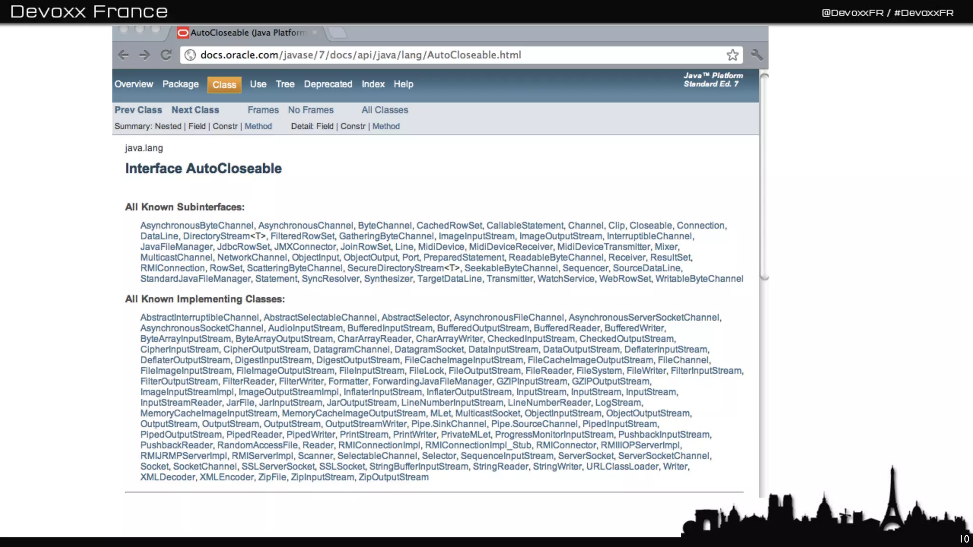Click the page vertical scrollbar

tap(764, 176)
